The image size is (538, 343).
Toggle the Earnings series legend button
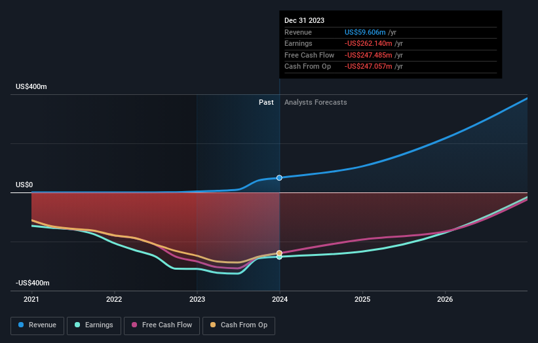click(x=94, y=325)
